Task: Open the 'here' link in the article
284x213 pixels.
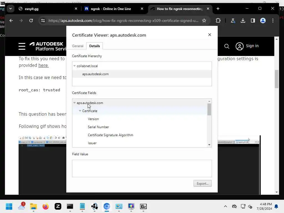Action: tap(43, 65)
